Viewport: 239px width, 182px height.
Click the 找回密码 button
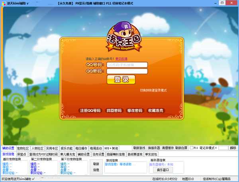114,110
